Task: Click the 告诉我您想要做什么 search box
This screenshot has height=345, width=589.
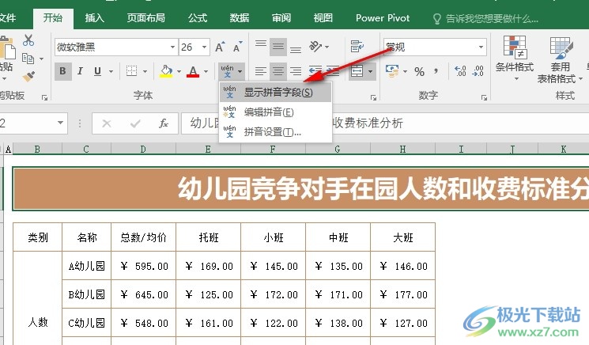Action: pyautogui.click(x=485, y=18)
